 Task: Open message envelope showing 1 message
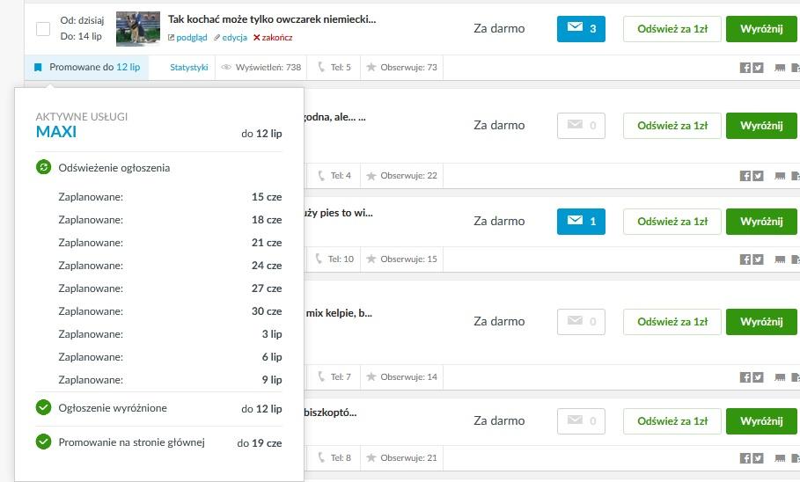click(x=581, y=222)
